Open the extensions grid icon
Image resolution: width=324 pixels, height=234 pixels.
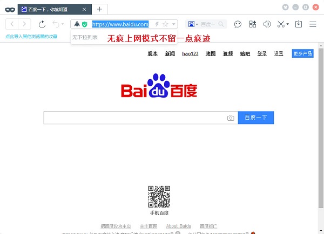[x=253, y=24]
